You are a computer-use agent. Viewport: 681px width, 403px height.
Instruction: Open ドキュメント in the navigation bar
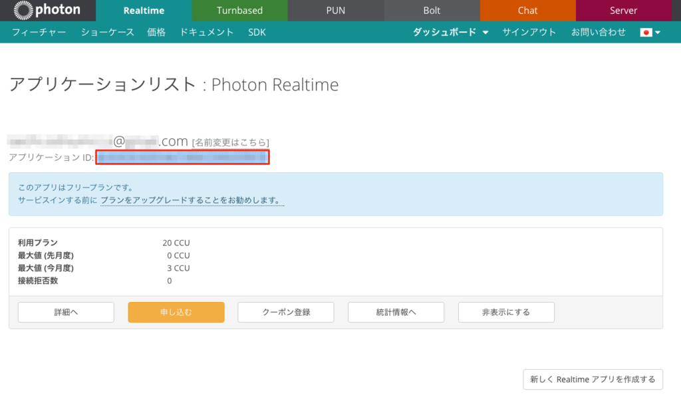click(x=207, y=32)
